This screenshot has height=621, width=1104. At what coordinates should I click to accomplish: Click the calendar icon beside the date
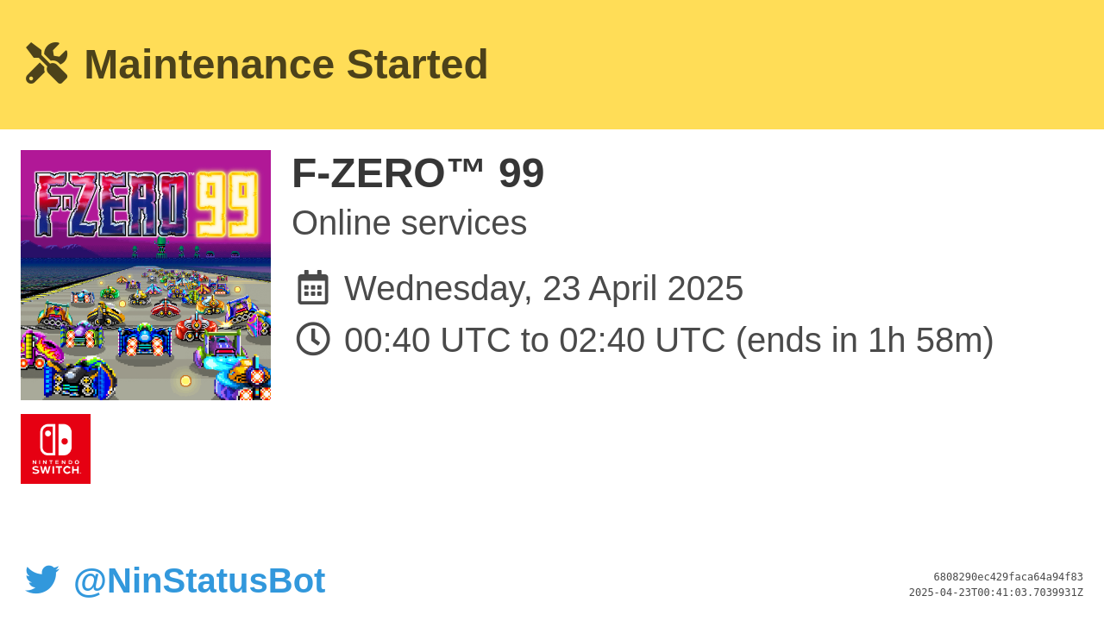(x=313, y=288)
